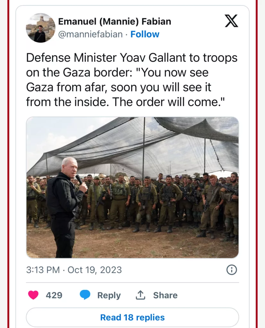The height and width of the screenshot is (328, 265).
Task: Open Emanuel (Mannie) Fabian's display name
Action: click(115, 21)
